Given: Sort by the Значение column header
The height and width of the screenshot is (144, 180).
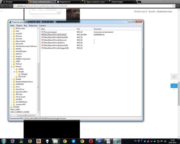Looking at the screenshot, I should [x=113, y=29].
